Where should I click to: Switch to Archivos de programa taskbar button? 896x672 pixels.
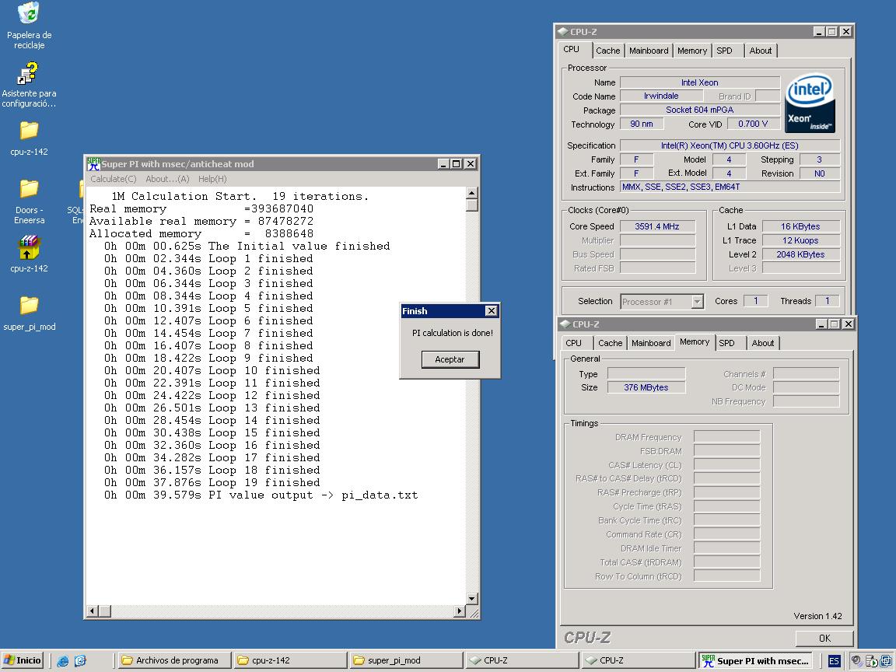[175, 660]
